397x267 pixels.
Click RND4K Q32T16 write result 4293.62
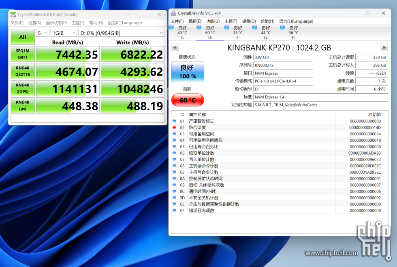(133, 71)
